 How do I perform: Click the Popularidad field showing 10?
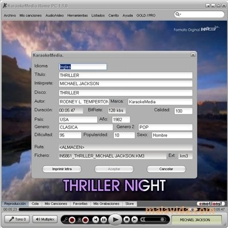pyautogui.click(x=124, y=135)
